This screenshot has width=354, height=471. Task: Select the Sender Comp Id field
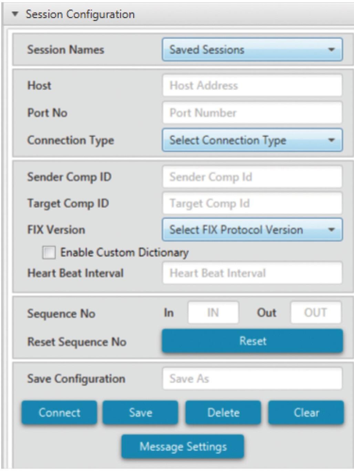(x=252, y=177)
